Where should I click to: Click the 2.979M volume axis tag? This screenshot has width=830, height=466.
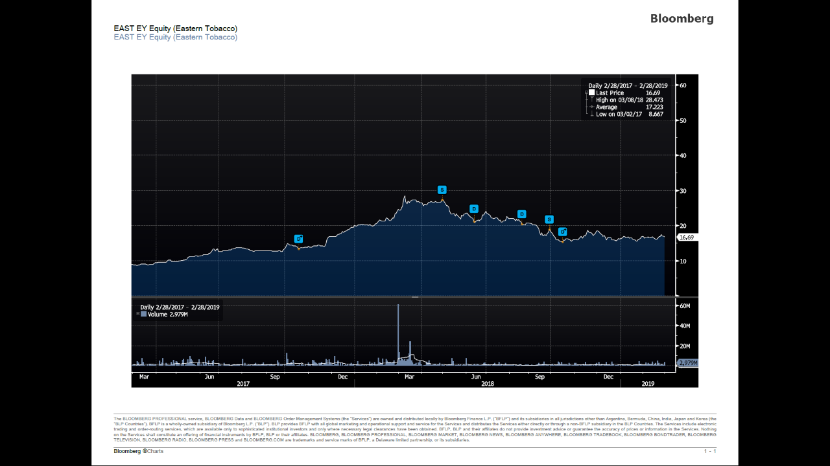click(687, 363)
